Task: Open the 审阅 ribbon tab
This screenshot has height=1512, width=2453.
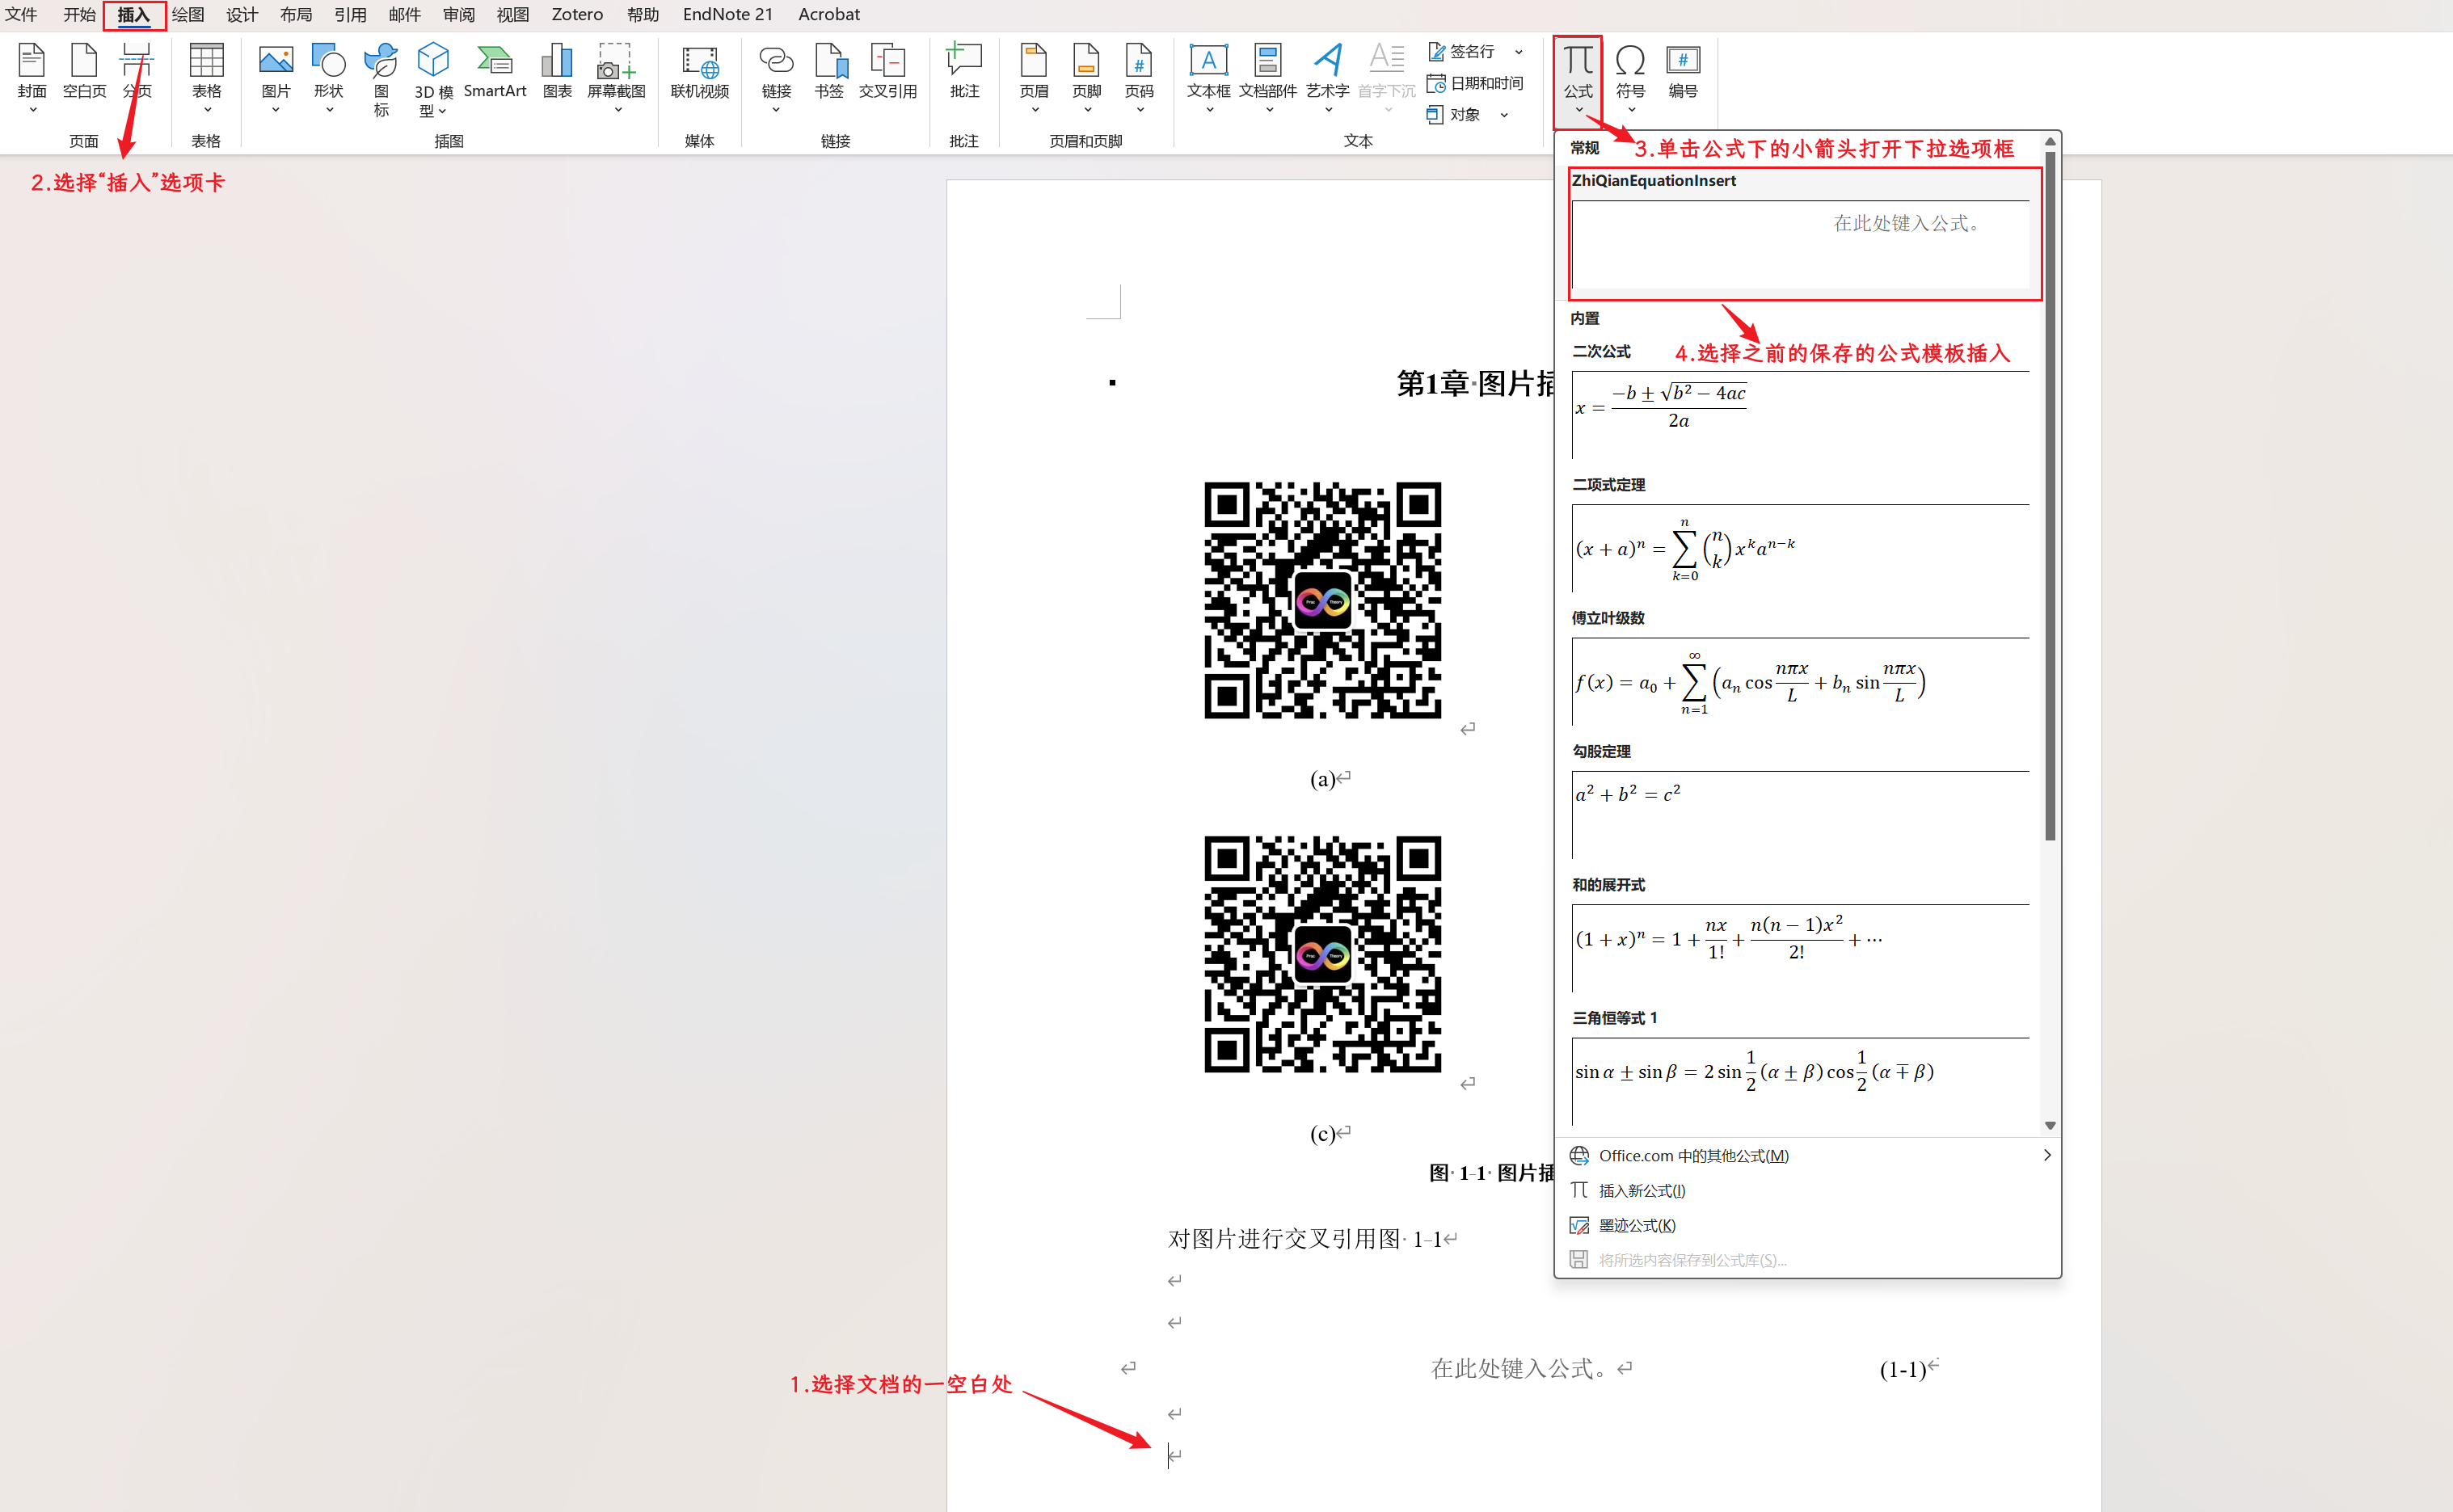Action: pyautogui.click(x=458, y=15)
